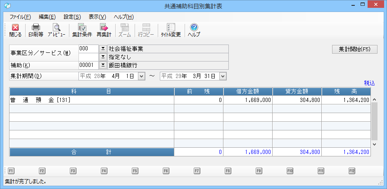
Task: Open the end date calendar dropdown
Action: (x=223, y=76)
